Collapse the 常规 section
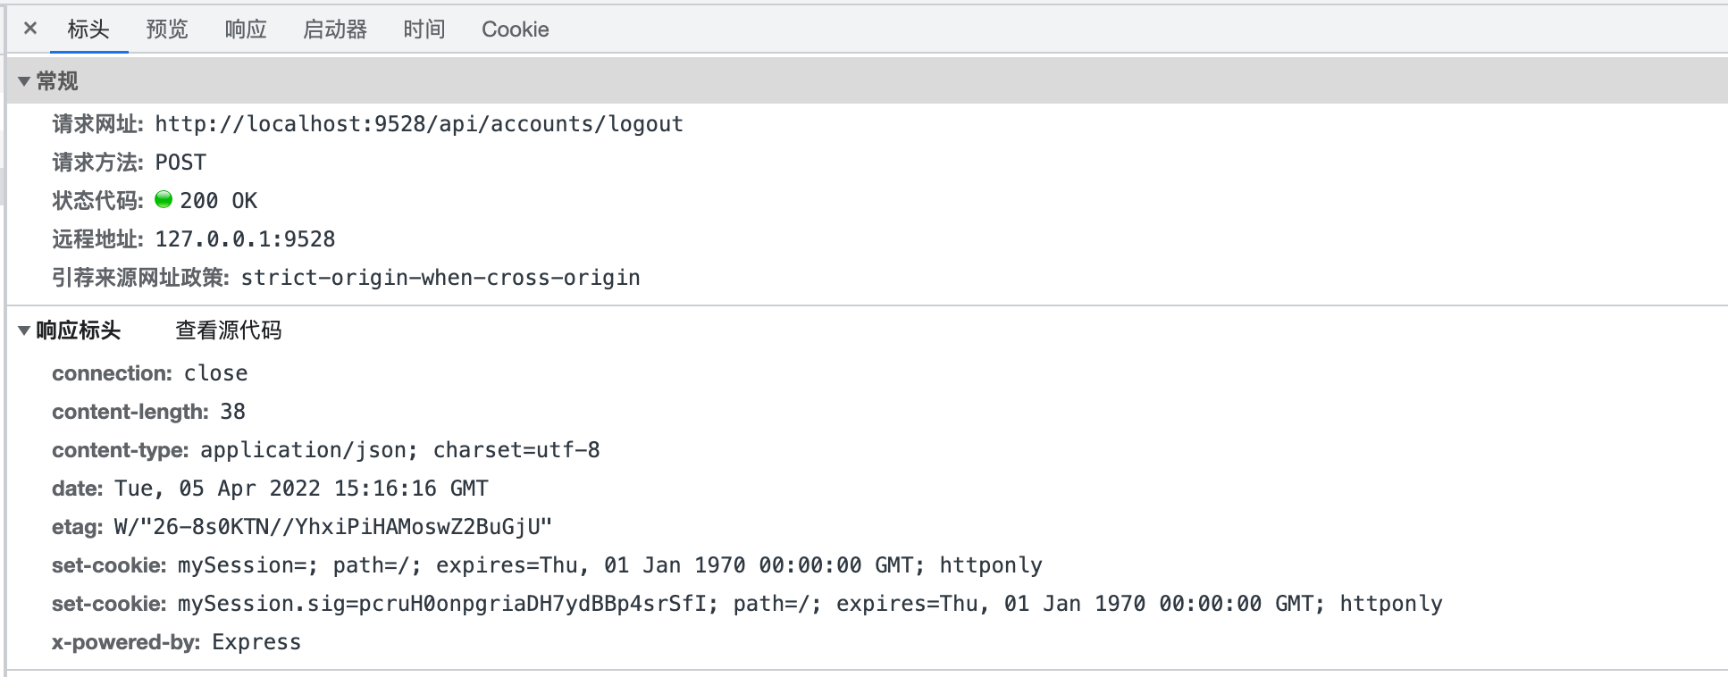The image size is (1728, 677). pyautogui.click(x=24, y=80)
